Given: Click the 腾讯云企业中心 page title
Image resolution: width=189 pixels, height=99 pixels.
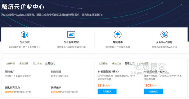Looking at the screenshot, I should tap(23, 7).
